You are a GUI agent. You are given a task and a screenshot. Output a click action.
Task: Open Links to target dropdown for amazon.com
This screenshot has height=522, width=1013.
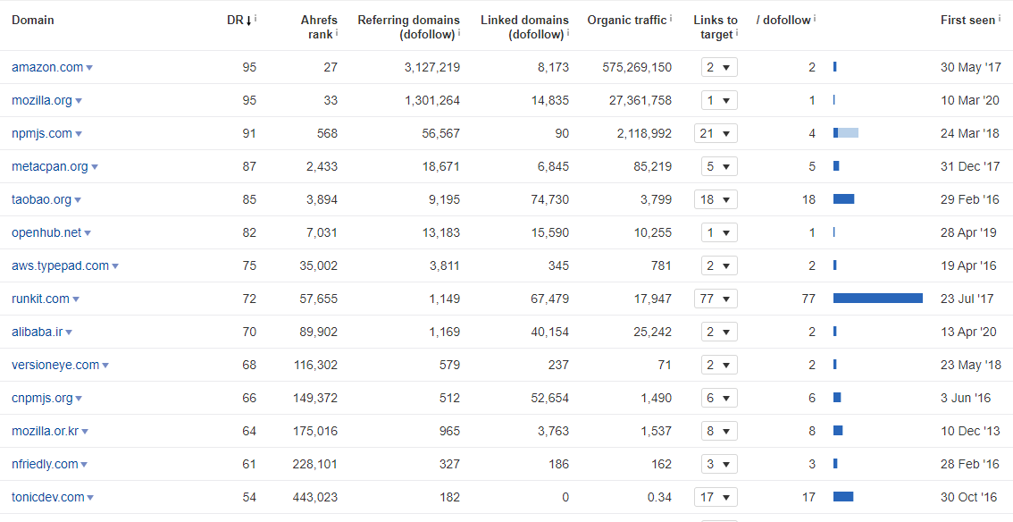click(x=719, y=67)
